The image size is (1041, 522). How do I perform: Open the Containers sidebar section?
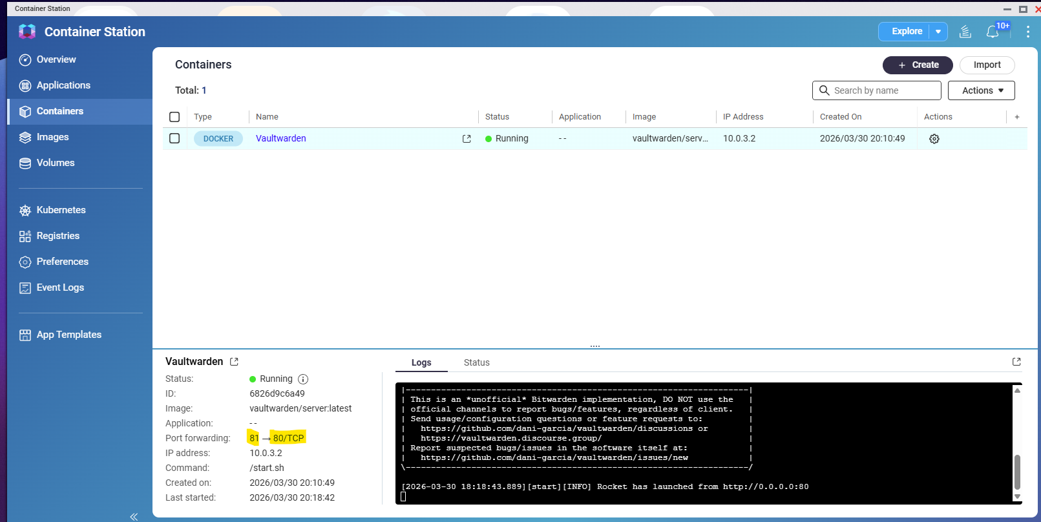pyautogui.click(x=79, y=111)
